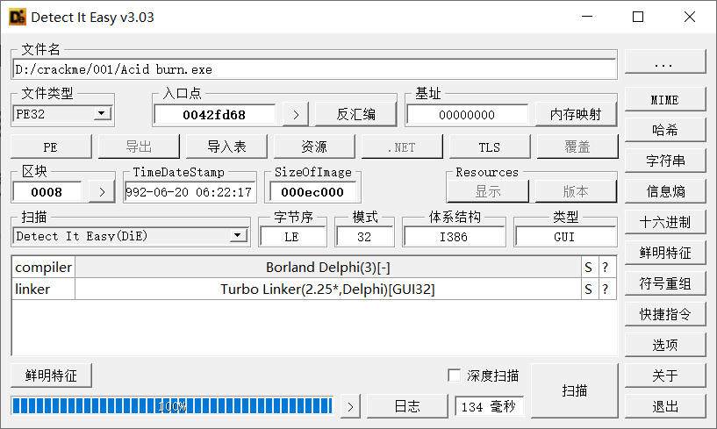Click the 字节序 LE field
The image size is (717, 429).
292,237
